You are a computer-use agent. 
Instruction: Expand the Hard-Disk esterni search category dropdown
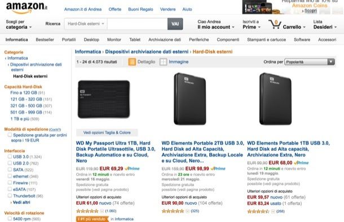(86, 24)
